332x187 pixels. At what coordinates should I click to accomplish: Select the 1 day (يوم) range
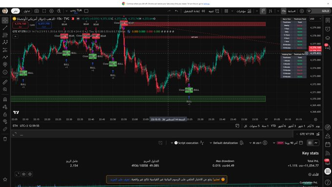click(318, 126)
